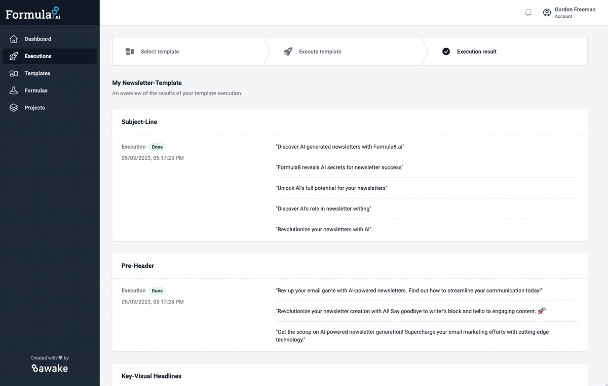608x386 pixels.
Task: Select "Formula8 reveals AI secrets" subject line
Action: [339, 167]
